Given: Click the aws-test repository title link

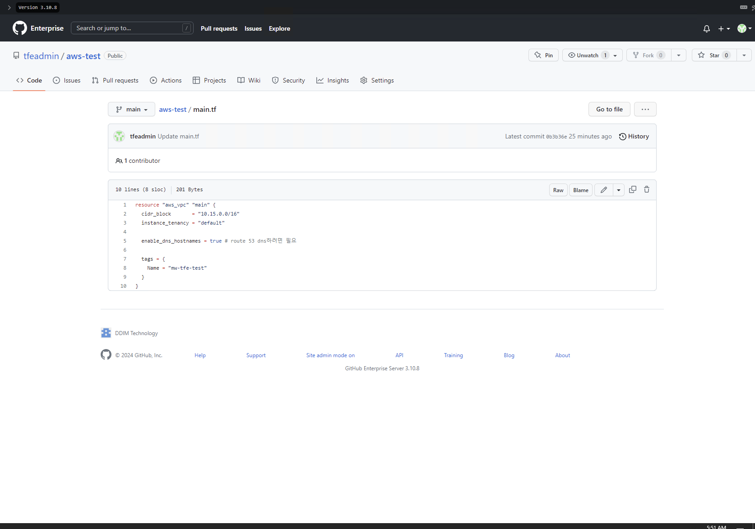Looking at the screenshot, I should tap(83, 56).
